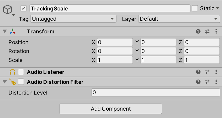This screenshot has width=222, height=118.
Task: Open the Tag dropdown showing Untagged
Action: [73, 19]
